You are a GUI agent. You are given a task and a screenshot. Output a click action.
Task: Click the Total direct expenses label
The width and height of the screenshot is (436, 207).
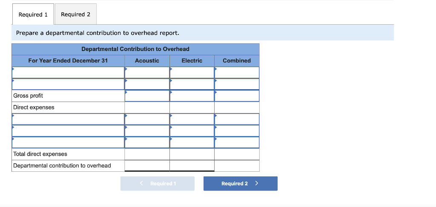pos(40,154)
